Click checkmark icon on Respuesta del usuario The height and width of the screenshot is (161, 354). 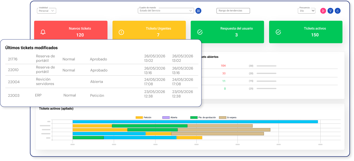[200, 32]
